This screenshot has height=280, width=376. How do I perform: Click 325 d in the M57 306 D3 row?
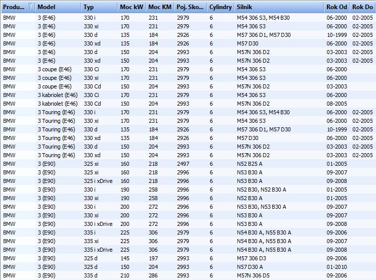pyautogui.click(x=91, y=258)
